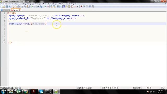The width and height of the screenshot is (167, 94).
Task: Toggle synchronize horizontal scrolling icon
Action: [x=54, y=7]
